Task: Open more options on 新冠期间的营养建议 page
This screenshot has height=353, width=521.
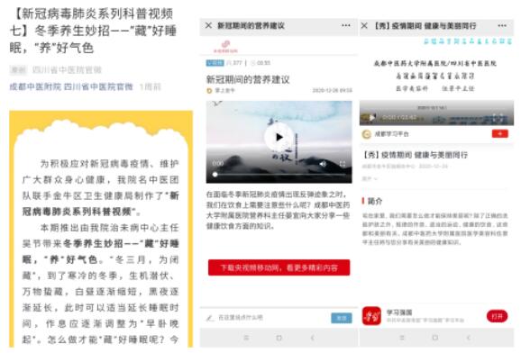Action: [345, 25]
